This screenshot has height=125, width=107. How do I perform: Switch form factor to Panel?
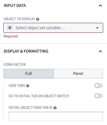[x=78, y=74]
